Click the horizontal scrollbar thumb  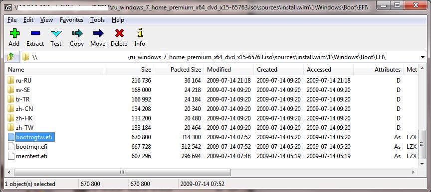pyautogui.click(x=122, y=172)
